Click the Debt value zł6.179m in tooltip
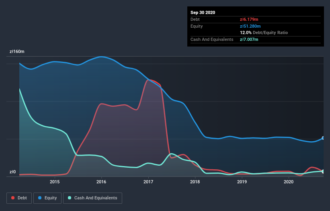Screen dimensions: 330x211 249,19
